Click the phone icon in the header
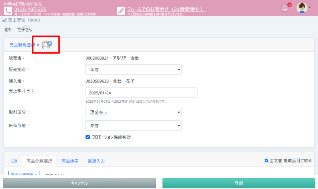The width and height of the screenshot is (318, 189). point(8,11)
